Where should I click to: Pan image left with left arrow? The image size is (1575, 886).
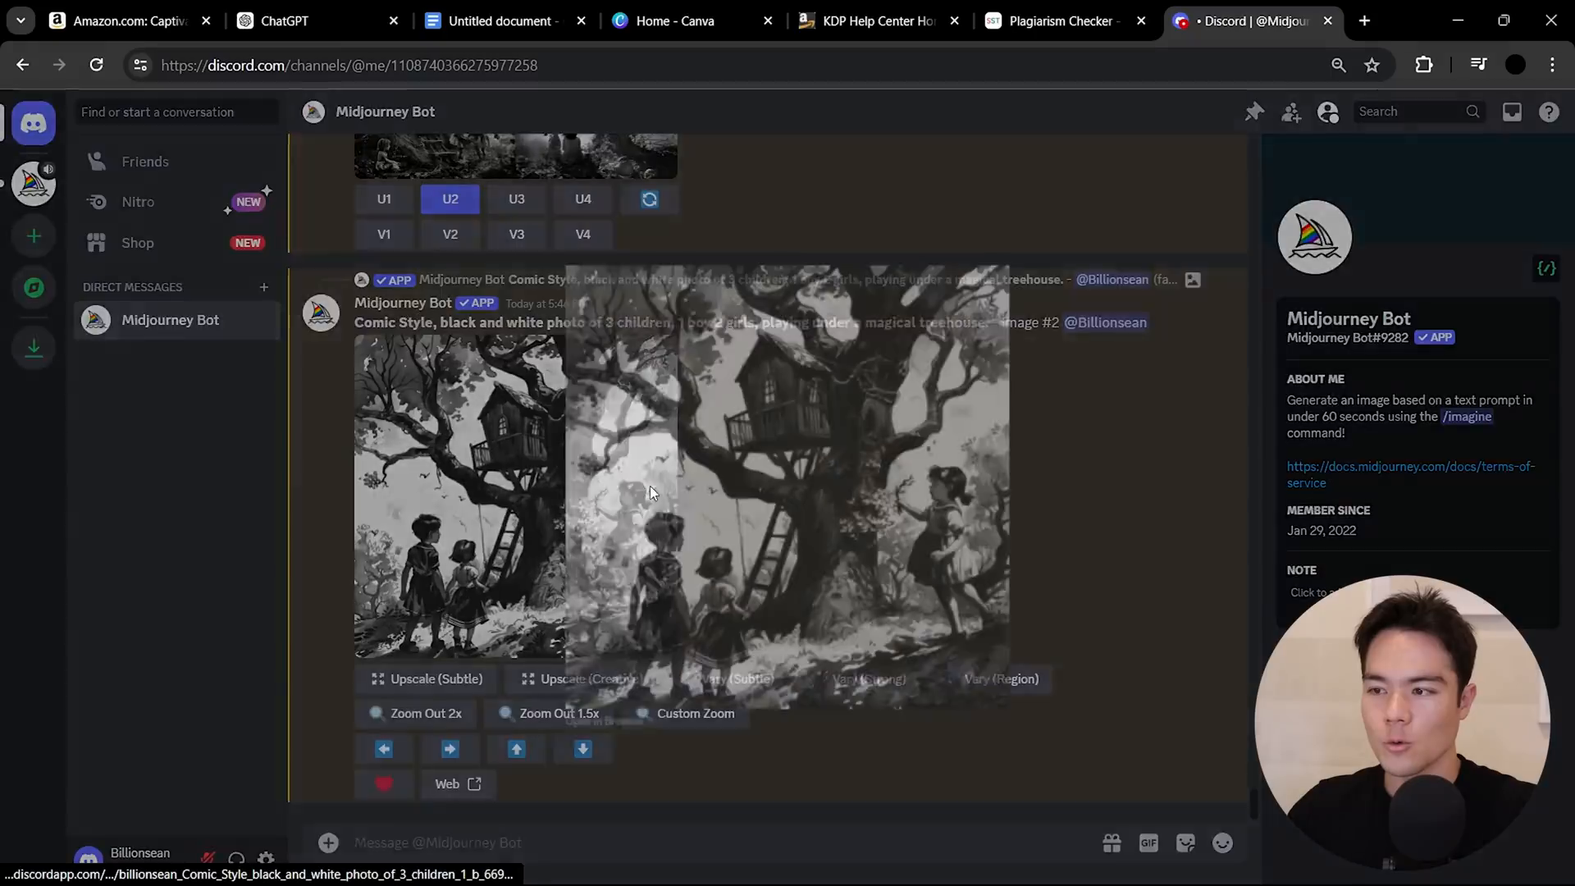[x=384, y=749]
